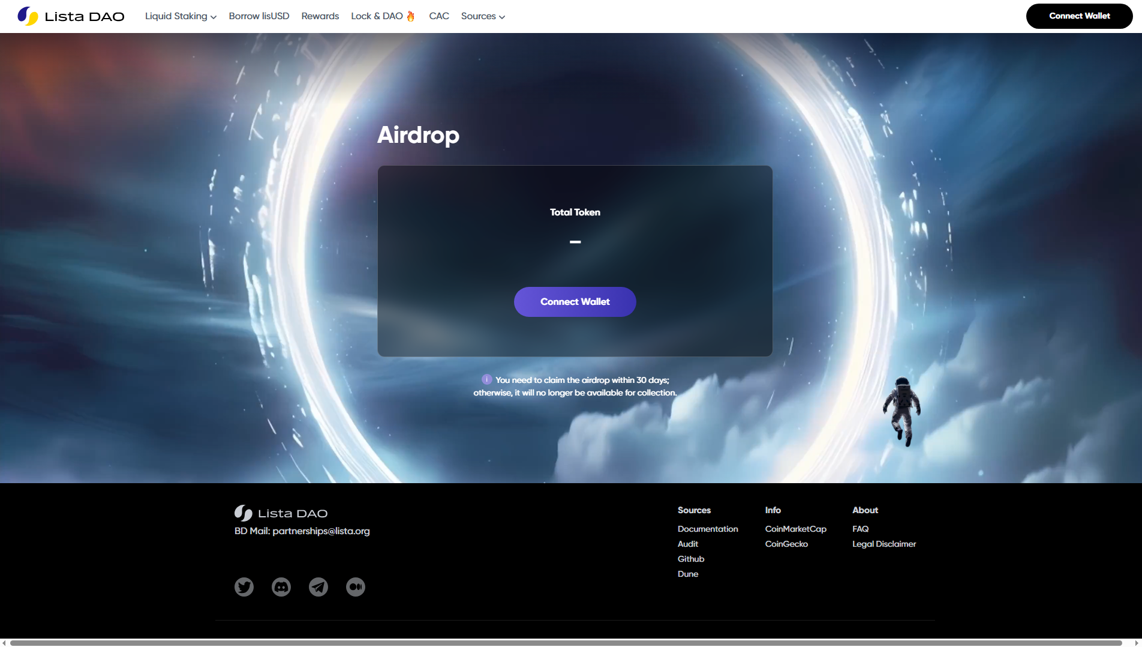The image size is (1142, 647).
Task: Open the Borrow lisUSD page
Action: 259,16
